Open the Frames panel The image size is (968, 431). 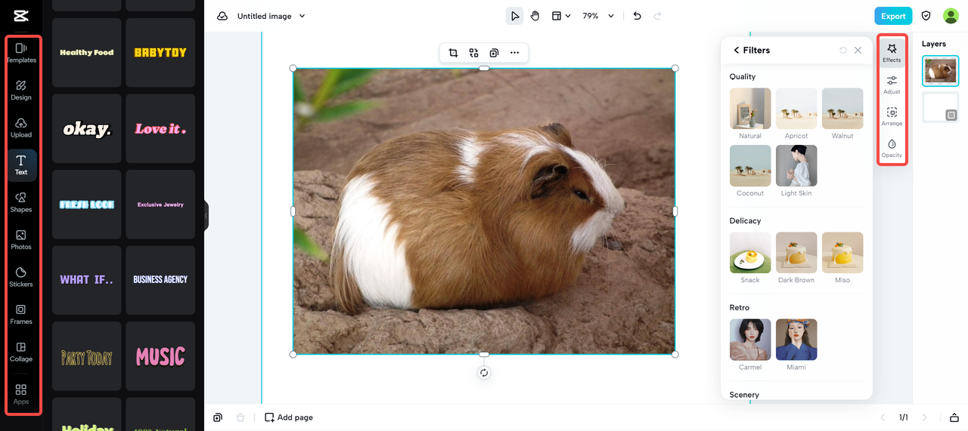pyautogui.click(x=21, y=314)
